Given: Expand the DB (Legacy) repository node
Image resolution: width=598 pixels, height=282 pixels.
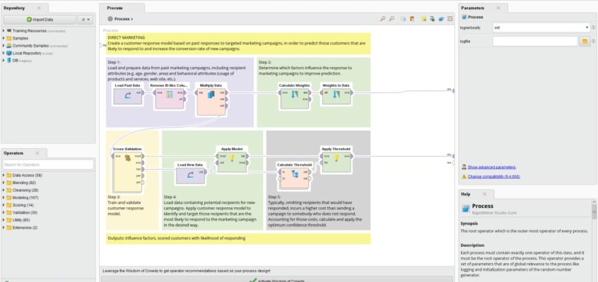Looking at the screenshot, I should [4, 60].
